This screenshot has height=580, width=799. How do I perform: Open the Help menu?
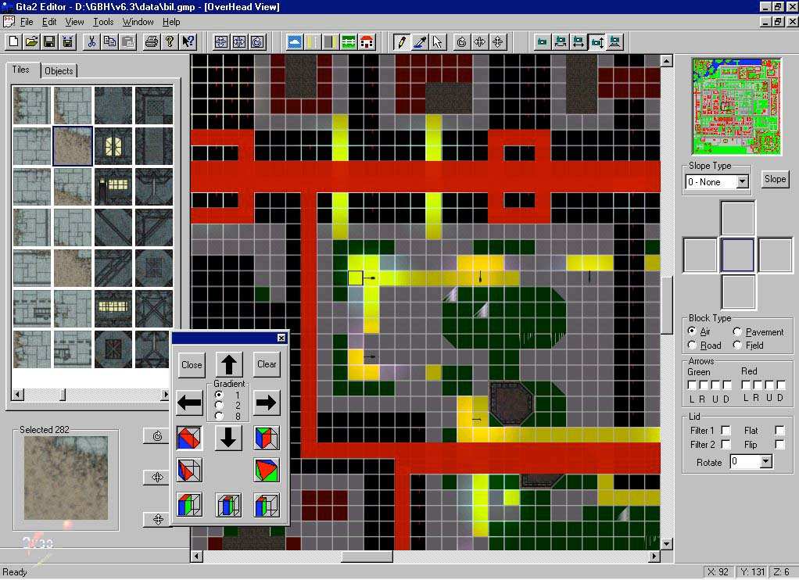pyautogui.click(x=171, y=22)
